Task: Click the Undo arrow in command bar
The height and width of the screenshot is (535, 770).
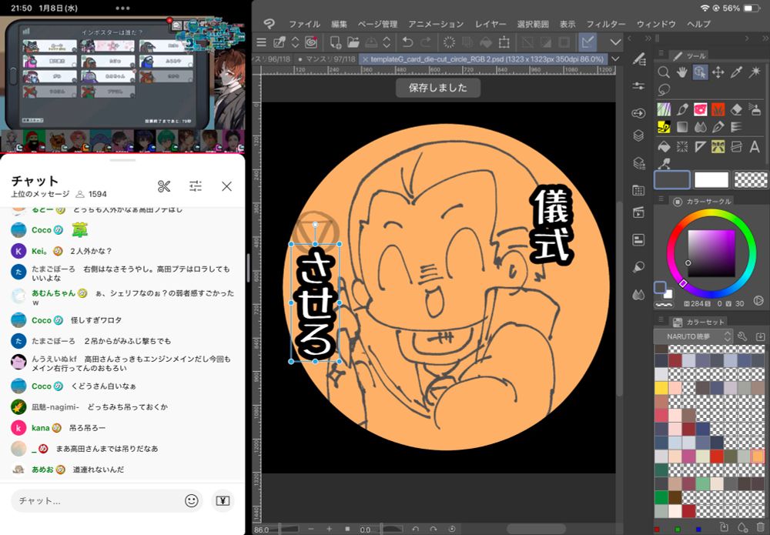Action: pos(407,42)
